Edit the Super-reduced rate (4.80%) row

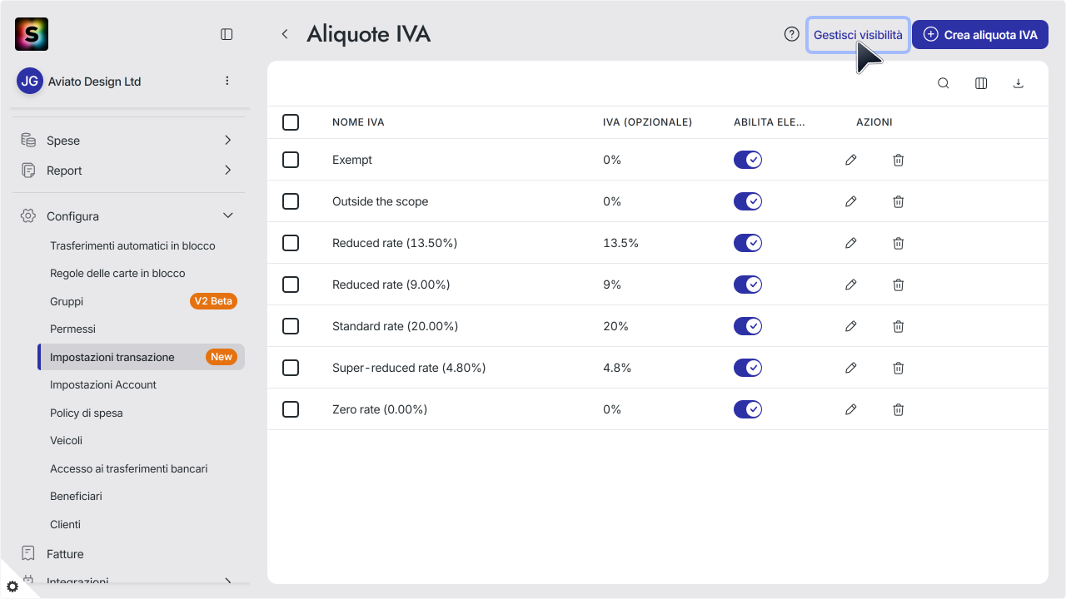pos(851,368)
